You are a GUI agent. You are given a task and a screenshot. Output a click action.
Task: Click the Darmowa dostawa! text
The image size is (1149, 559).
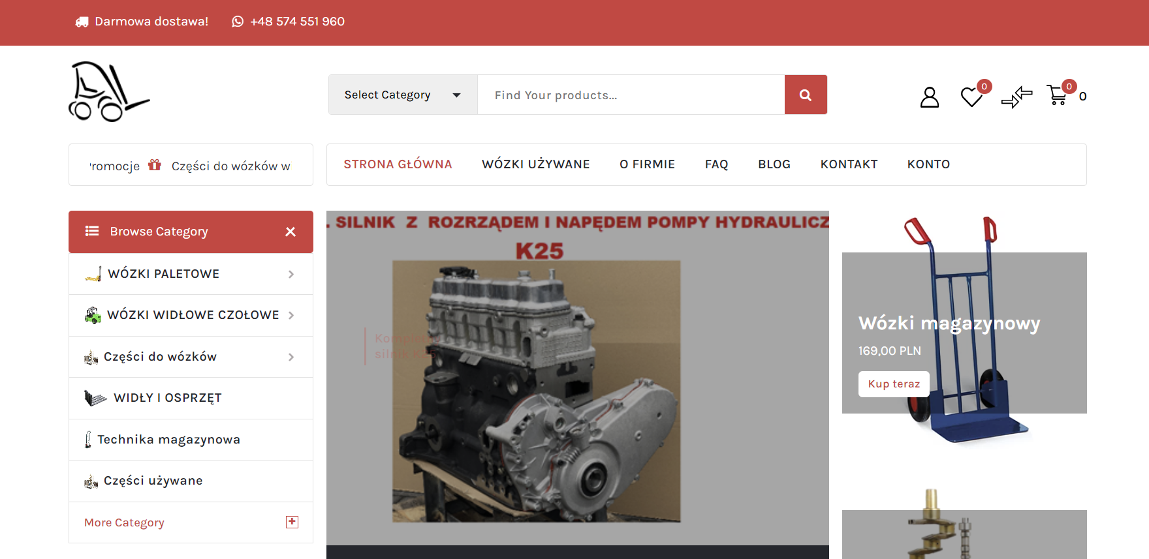click(x=151, y=22)
